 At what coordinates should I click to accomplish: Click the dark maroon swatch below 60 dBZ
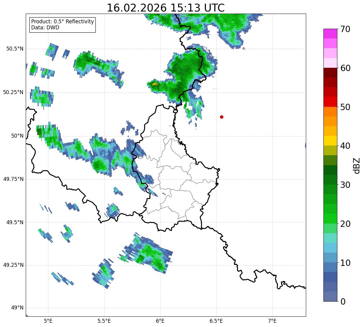(330, 73)
